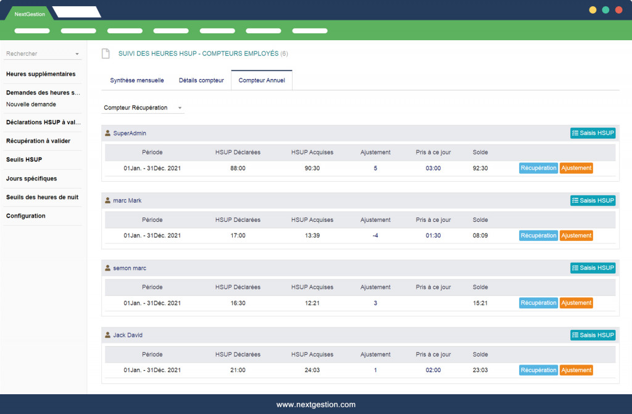The height and width of the screenshot is (414, 632).
Task: Click the user icon next to SuperAdmin
Action: (x=108, y=133)
